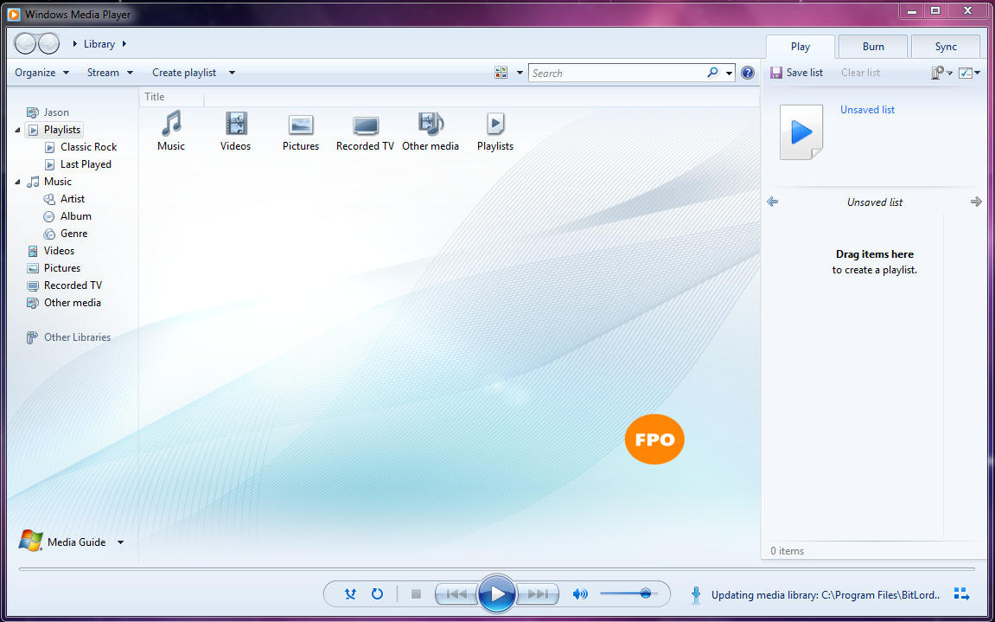The height and width of the screenshot is (622, 995).
Task: Click inside the Search box
Action: (x=617, y=73)
